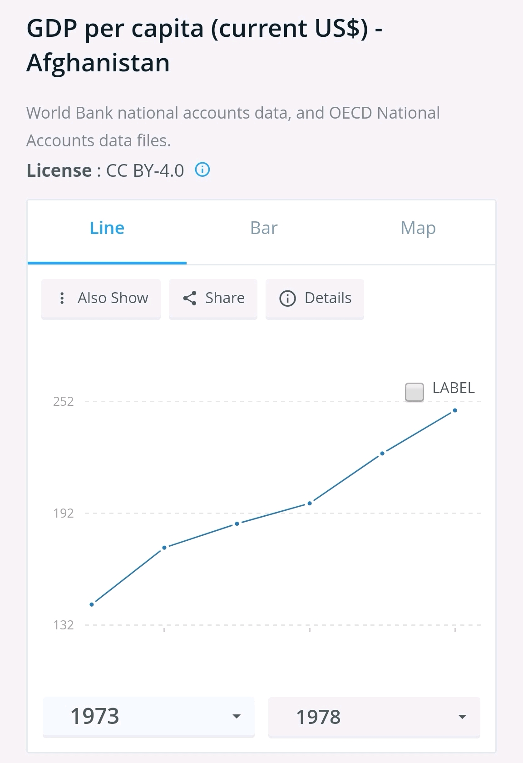
Task: Click the first data point on the line
Action: (92, 604)
